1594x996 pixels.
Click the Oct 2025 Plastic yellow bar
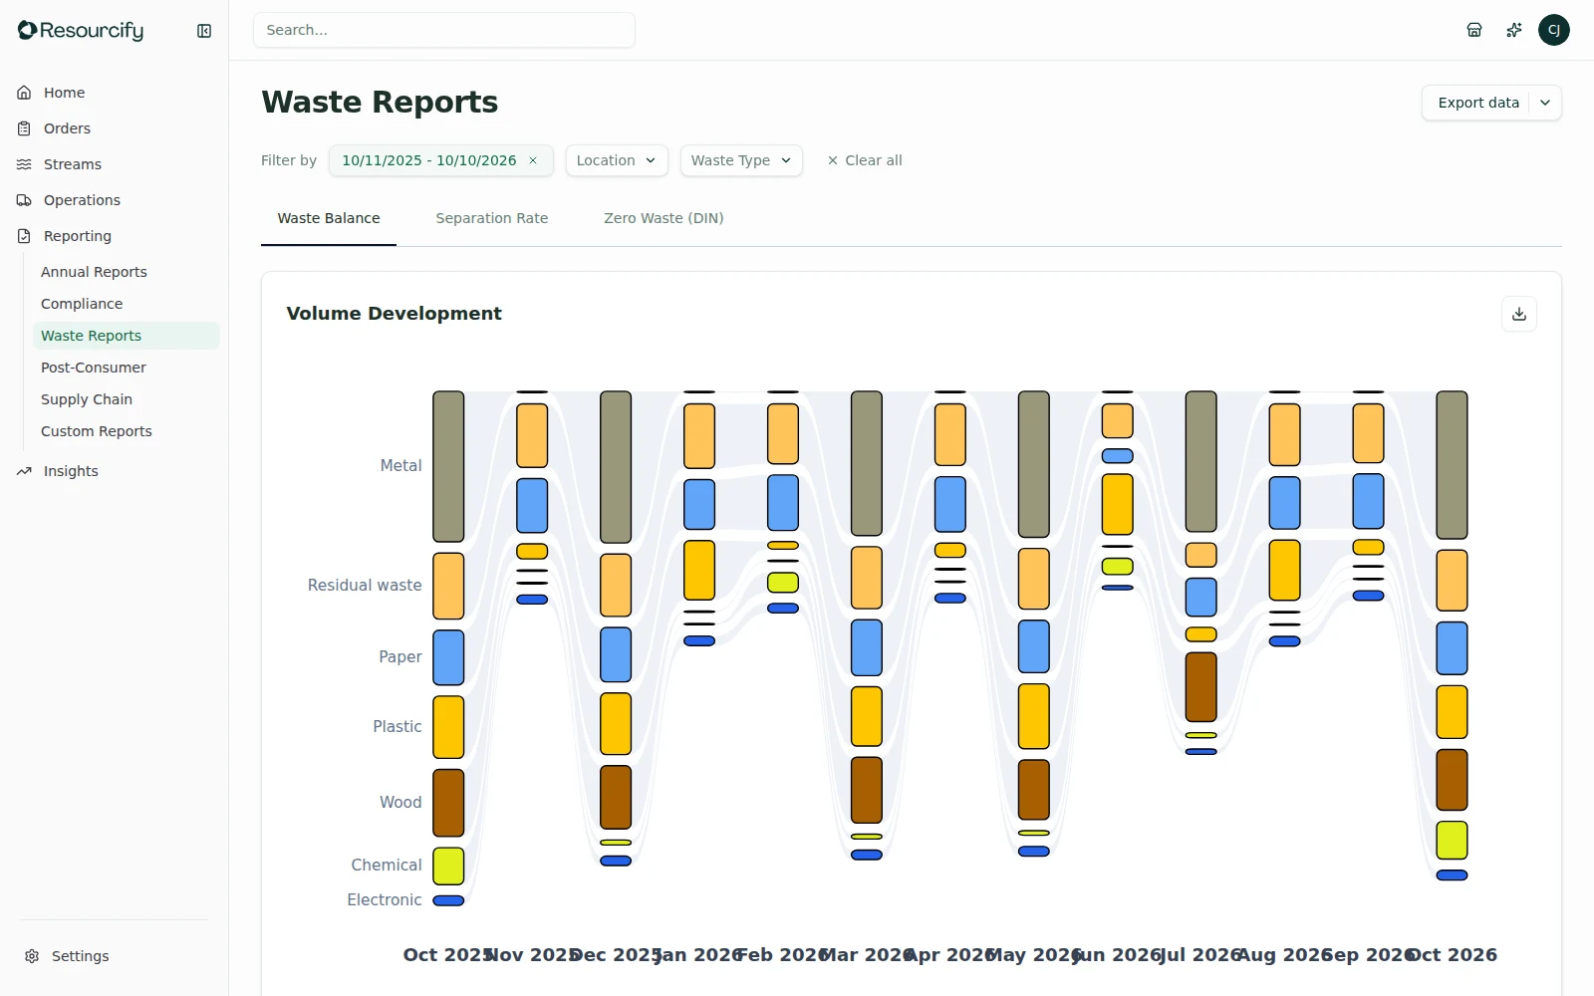(x=448, y=727)
